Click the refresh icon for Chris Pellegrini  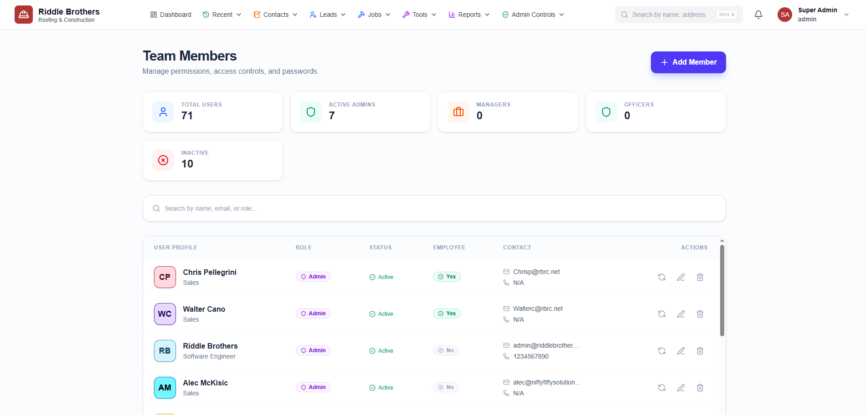[x=662, y=277]
